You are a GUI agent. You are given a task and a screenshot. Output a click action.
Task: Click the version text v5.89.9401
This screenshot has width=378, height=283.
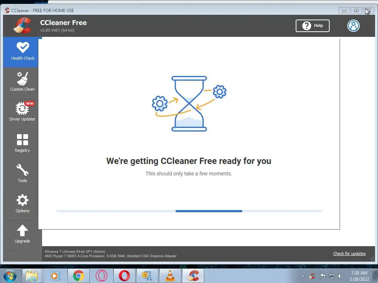(57, 30)
